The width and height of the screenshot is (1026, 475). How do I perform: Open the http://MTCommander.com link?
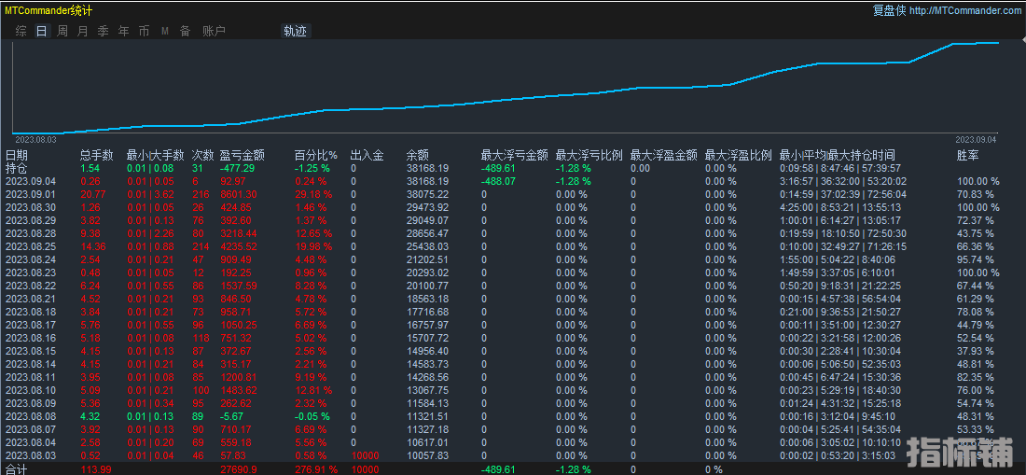[x=964, y=10]
